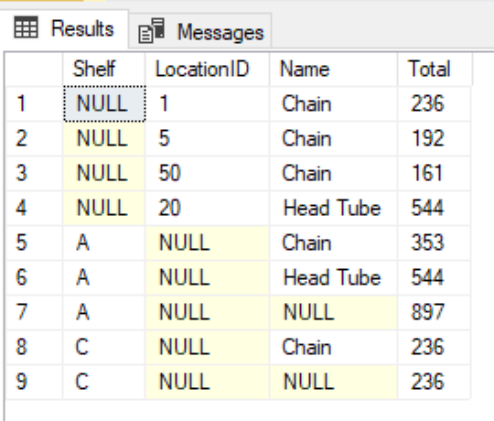Viewport: 494px width, 421px height.
Task: Select the Total column header
Action: click(x=435, y=69)
